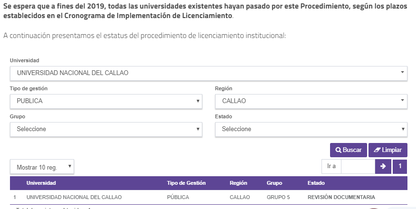Open the Universidad dropdown
Screen dimensions: 416x209
208,73
